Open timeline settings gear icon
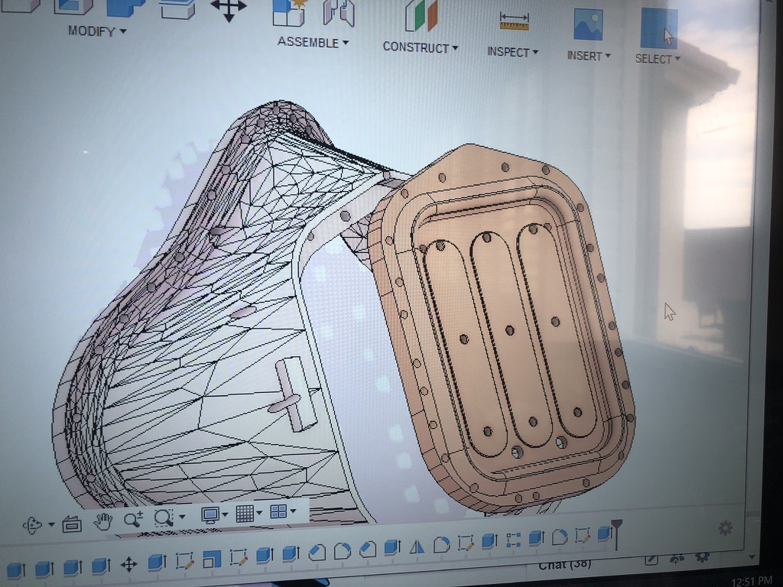Viewport: 783px width, 587px height. pyautogui.click(x=725, y=528)
